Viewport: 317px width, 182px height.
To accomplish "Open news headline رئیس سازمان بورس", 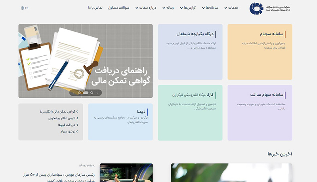I will tap(59, 177).
